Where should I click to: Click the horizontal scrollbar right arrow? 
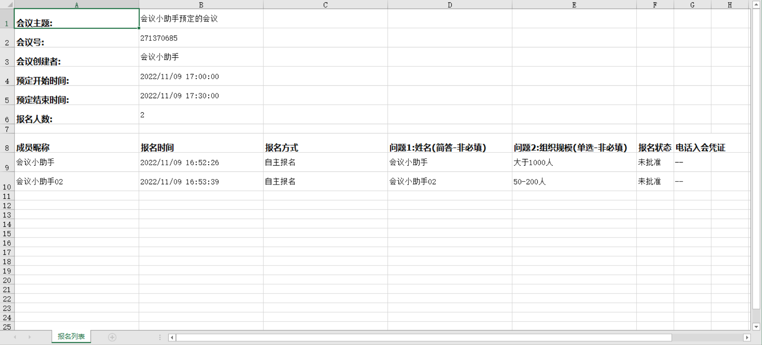(x=747, y=337)
